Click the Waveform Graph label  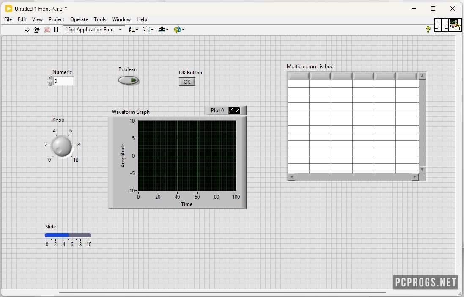[x=131, y=112]
